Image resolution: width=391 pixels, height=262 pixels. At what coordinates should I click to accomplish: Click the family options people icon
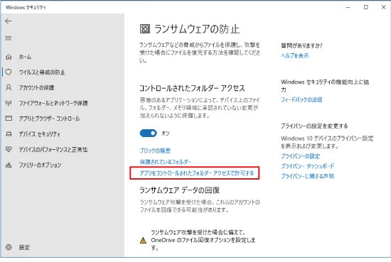pos(9,165)
